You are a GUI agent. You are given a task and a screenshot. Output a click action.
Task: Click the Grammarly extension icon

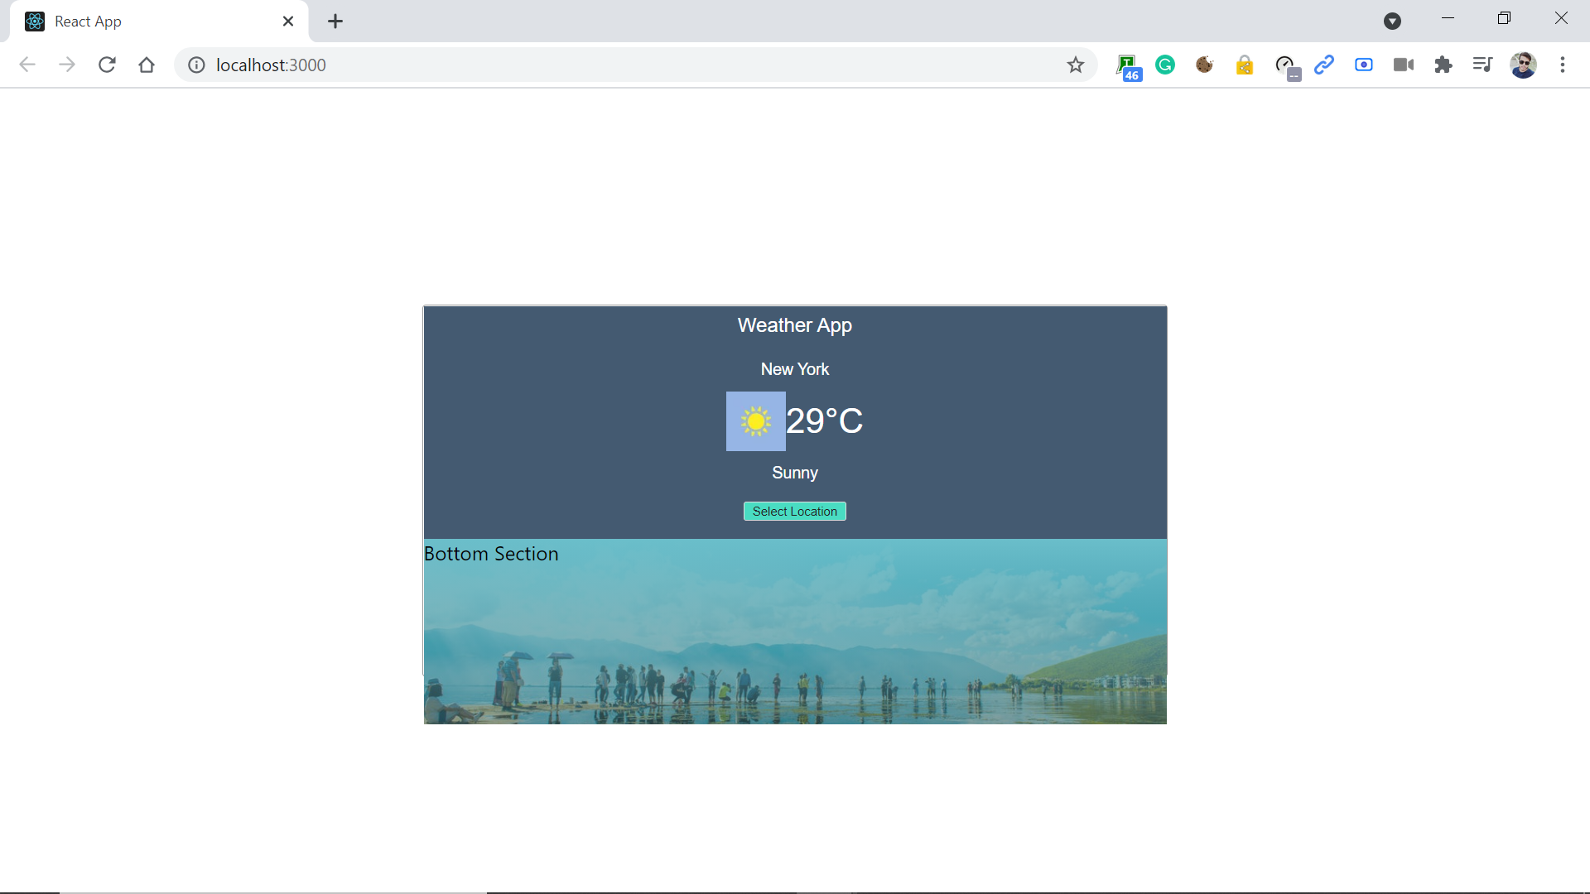(1165, 65)
